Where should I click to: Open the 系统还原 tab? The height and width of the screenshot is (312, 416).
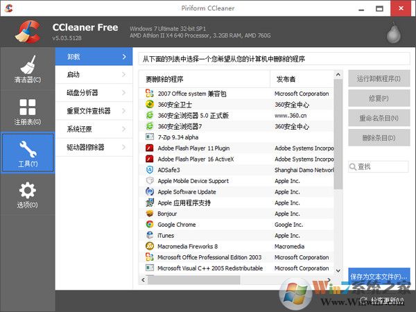coord(94,129)
